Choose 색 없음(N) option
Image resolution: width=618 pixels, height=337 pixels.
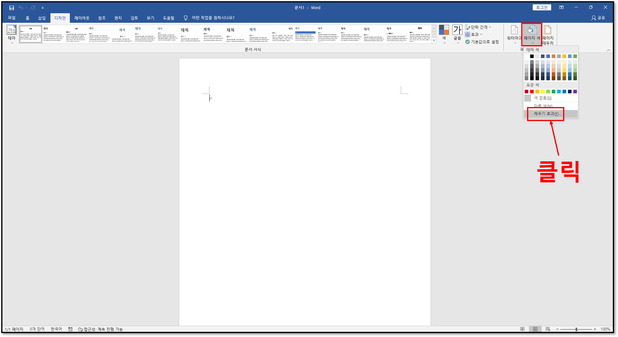[x=543, y=98]
